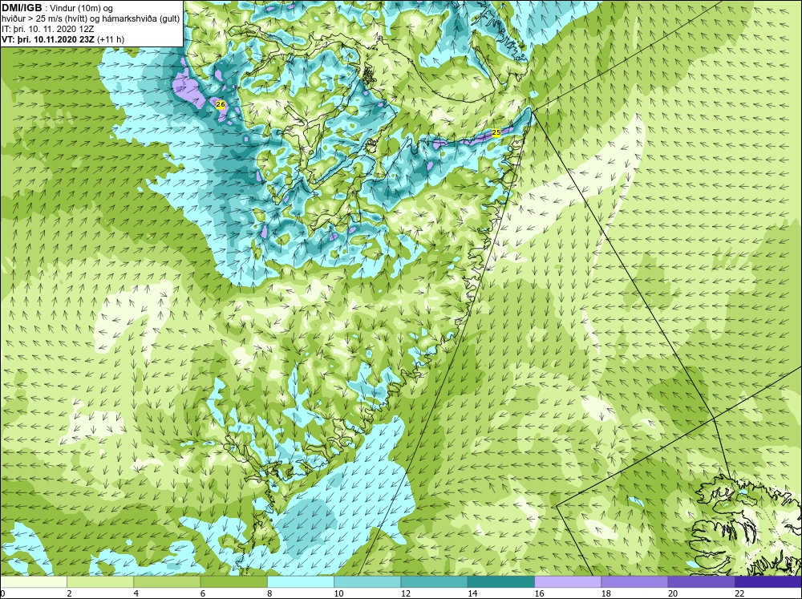Viewport: 802px width, 599px height.
Task: Select the 0–2 m/s palest legend color
Action: [33, 582]
